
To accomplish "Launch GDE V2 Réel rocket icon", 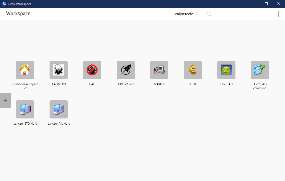I will pyautogui.click(x=126, y=70).
